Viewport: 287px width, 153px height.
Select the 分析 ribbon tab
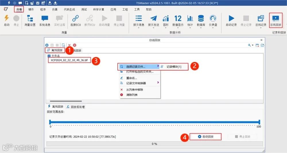click(19, 9)
